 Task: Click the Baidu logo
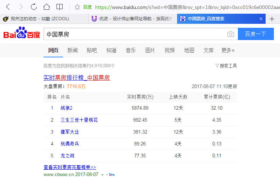tap(22, 34)
